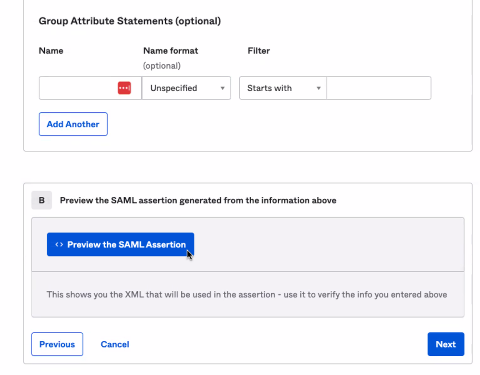Click the red password manager icon
Viewport: 480px width, 375px height.
(x=124, y=88)
